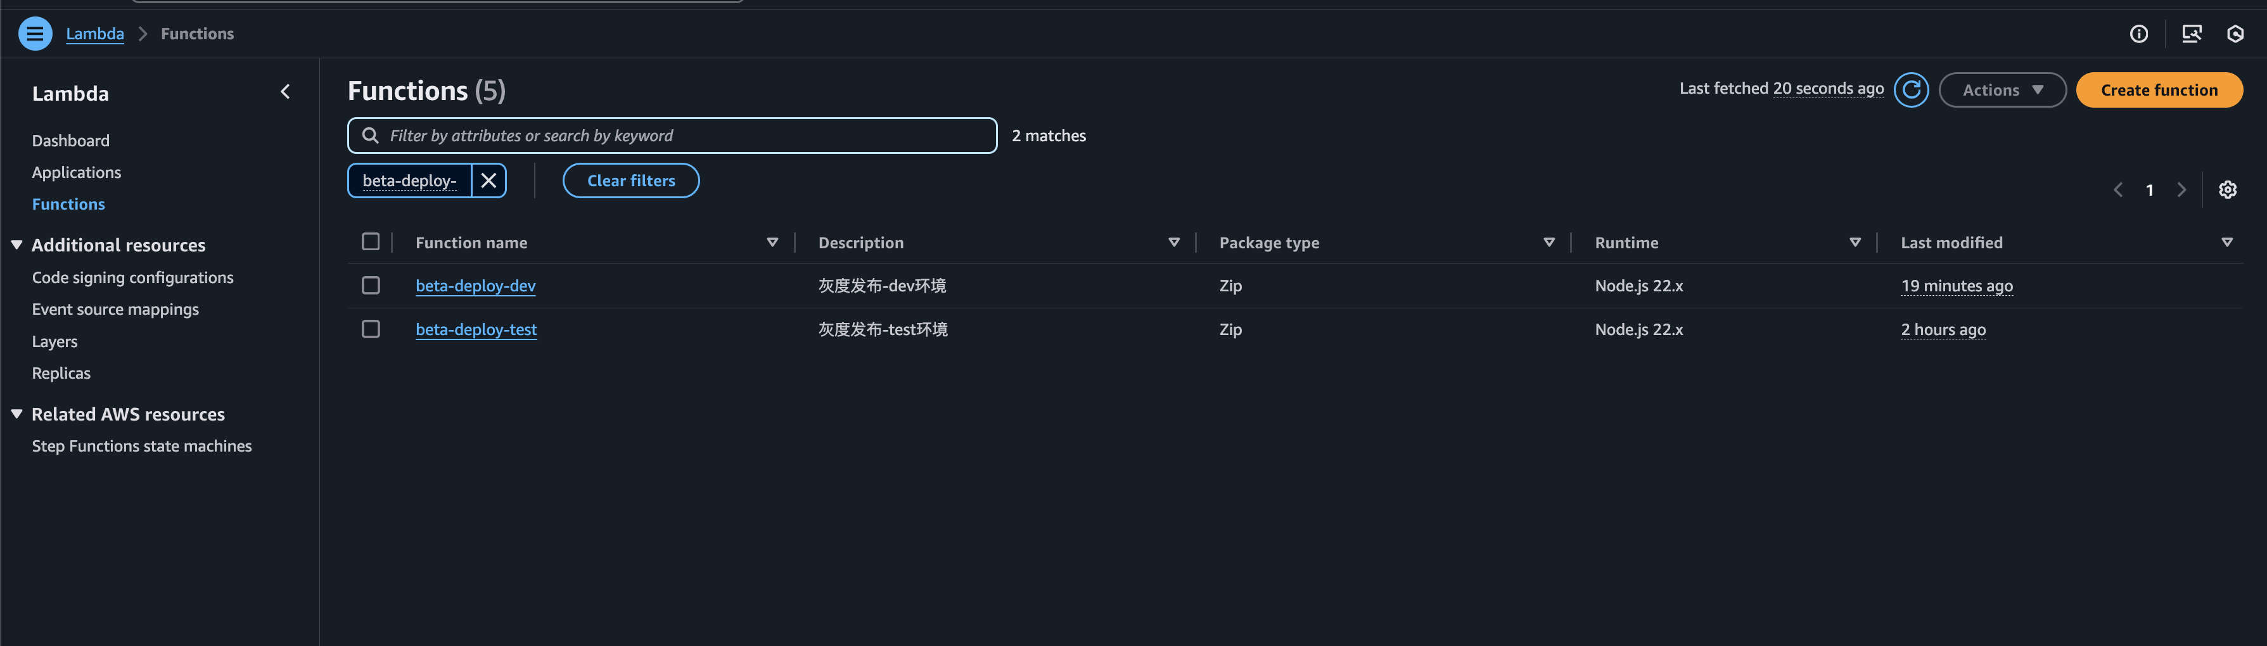Screen dimensions: 2267x646
Task: Go to next page of functions
Action: (2181, 190)
